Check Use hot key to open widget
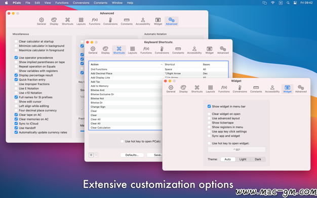This screenshot has height=198, width=317. pos(209,143)
